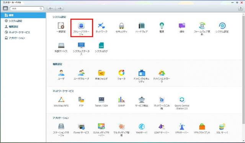Open the Telnet / SSH icon
The height and width of the screenshot is (143, 245).
click(x=101, y=99)
